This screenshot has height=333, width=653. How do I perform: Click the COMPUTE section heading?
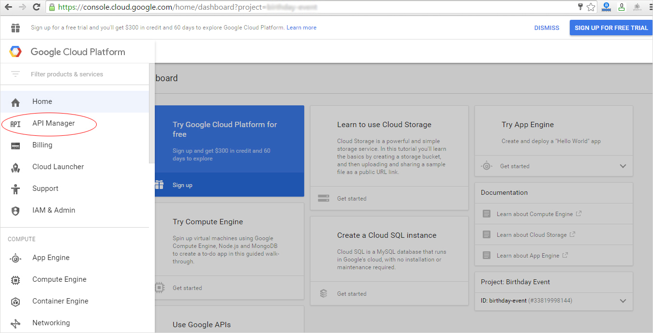[22, 239]
